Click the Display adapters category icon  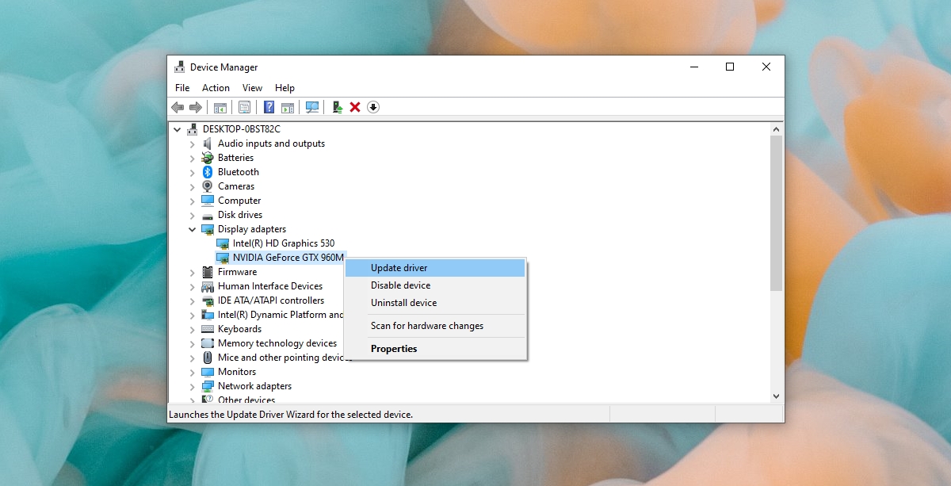pos(208,229)
